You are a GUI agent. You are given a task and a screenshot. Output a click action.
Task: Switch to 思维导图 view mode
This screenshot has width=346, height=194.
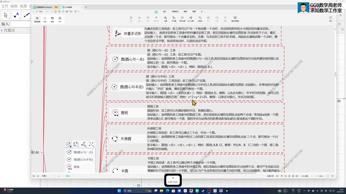click(x=37, y=19)
